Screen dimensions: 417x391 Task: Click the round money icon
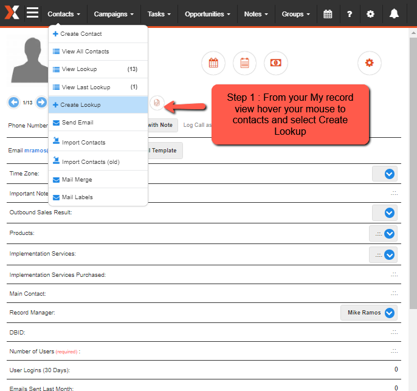(275, 63)
